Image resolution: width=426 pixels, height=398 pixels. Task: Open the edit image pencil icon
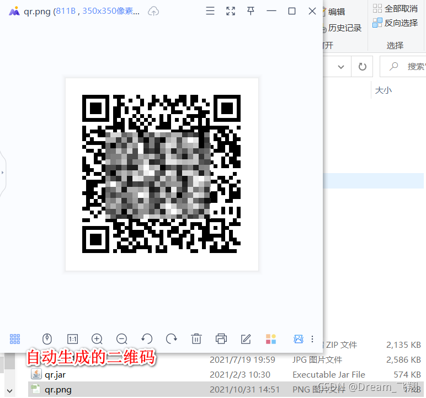pos(246,339)
